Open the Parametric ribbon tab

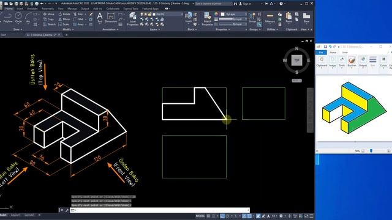(x=48, y=9)
